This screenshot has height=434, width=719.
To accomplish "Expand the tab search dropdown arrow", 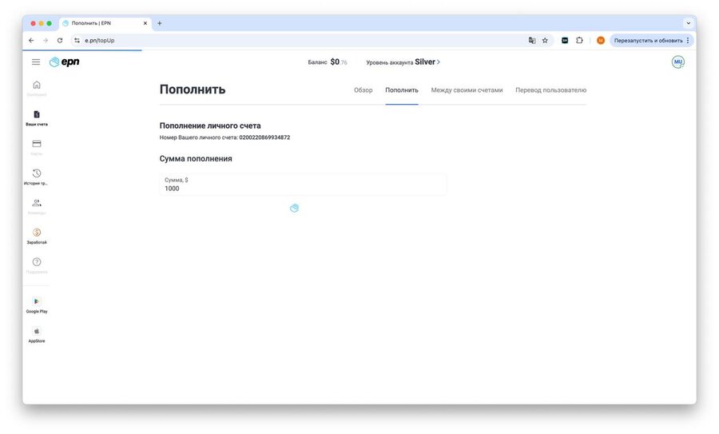I will pos(689,23).
